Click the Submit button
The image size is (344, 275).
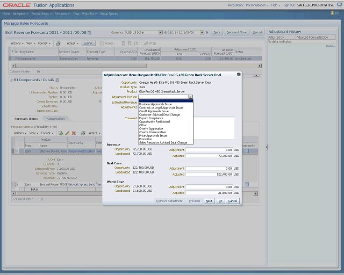(88, 44)
